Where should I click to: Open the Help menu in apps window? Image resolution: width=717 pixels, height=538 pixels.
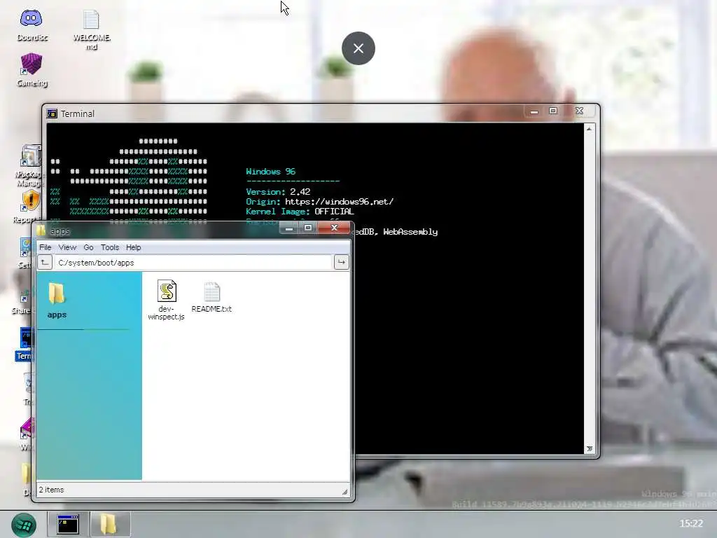click(x=134, y=247)
